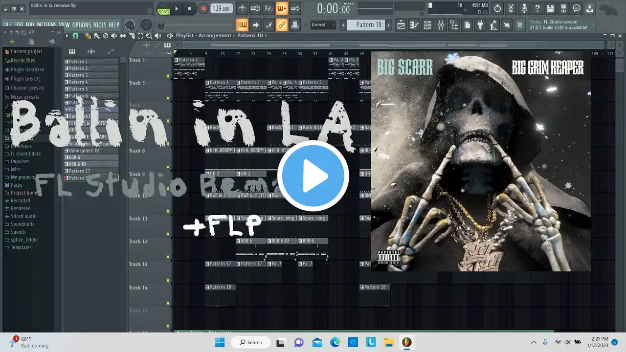
Task: Open the FILE menu
Action: [x=7, y=25]
